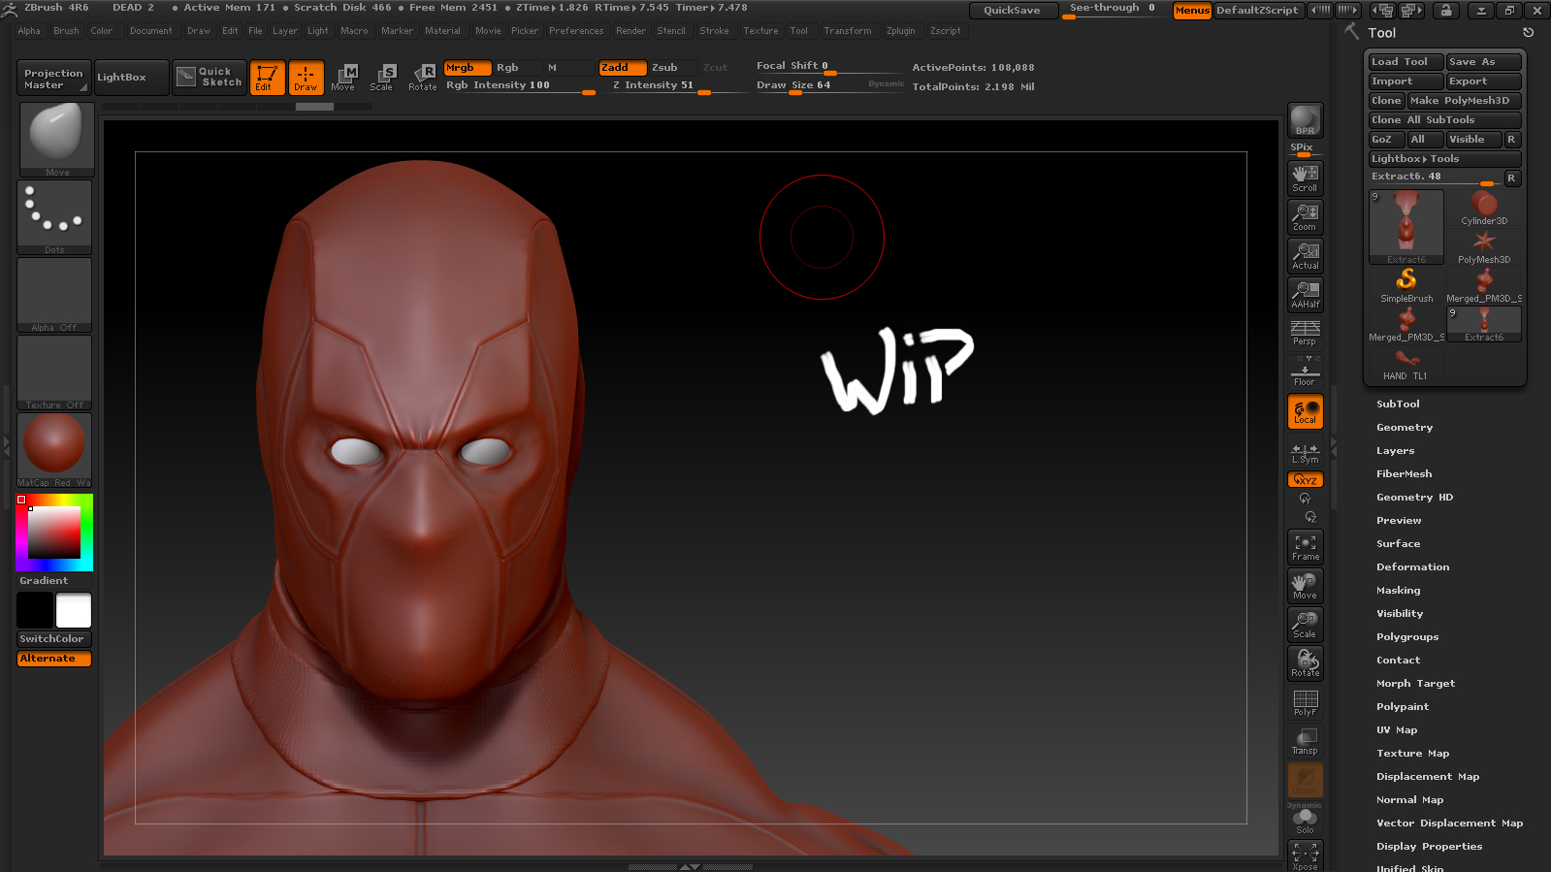
Task: Select the top-shelf Scale icon
Action: click(x=382, y=78)
